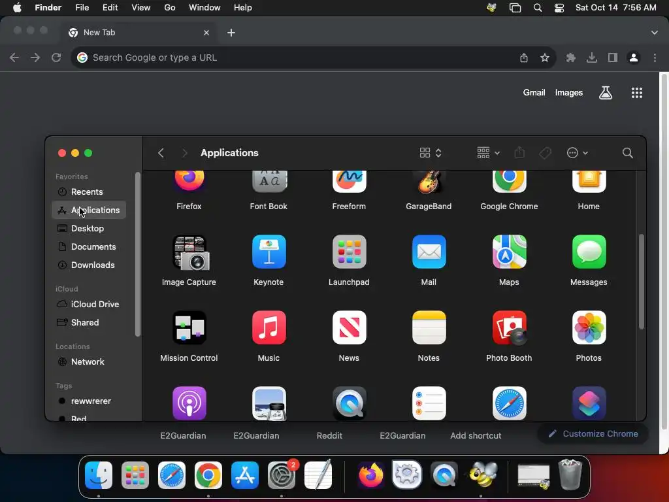The height and width of the screenshot is (502, 669).
Task: Select the Font Book app icon
Action: (269, 182)
